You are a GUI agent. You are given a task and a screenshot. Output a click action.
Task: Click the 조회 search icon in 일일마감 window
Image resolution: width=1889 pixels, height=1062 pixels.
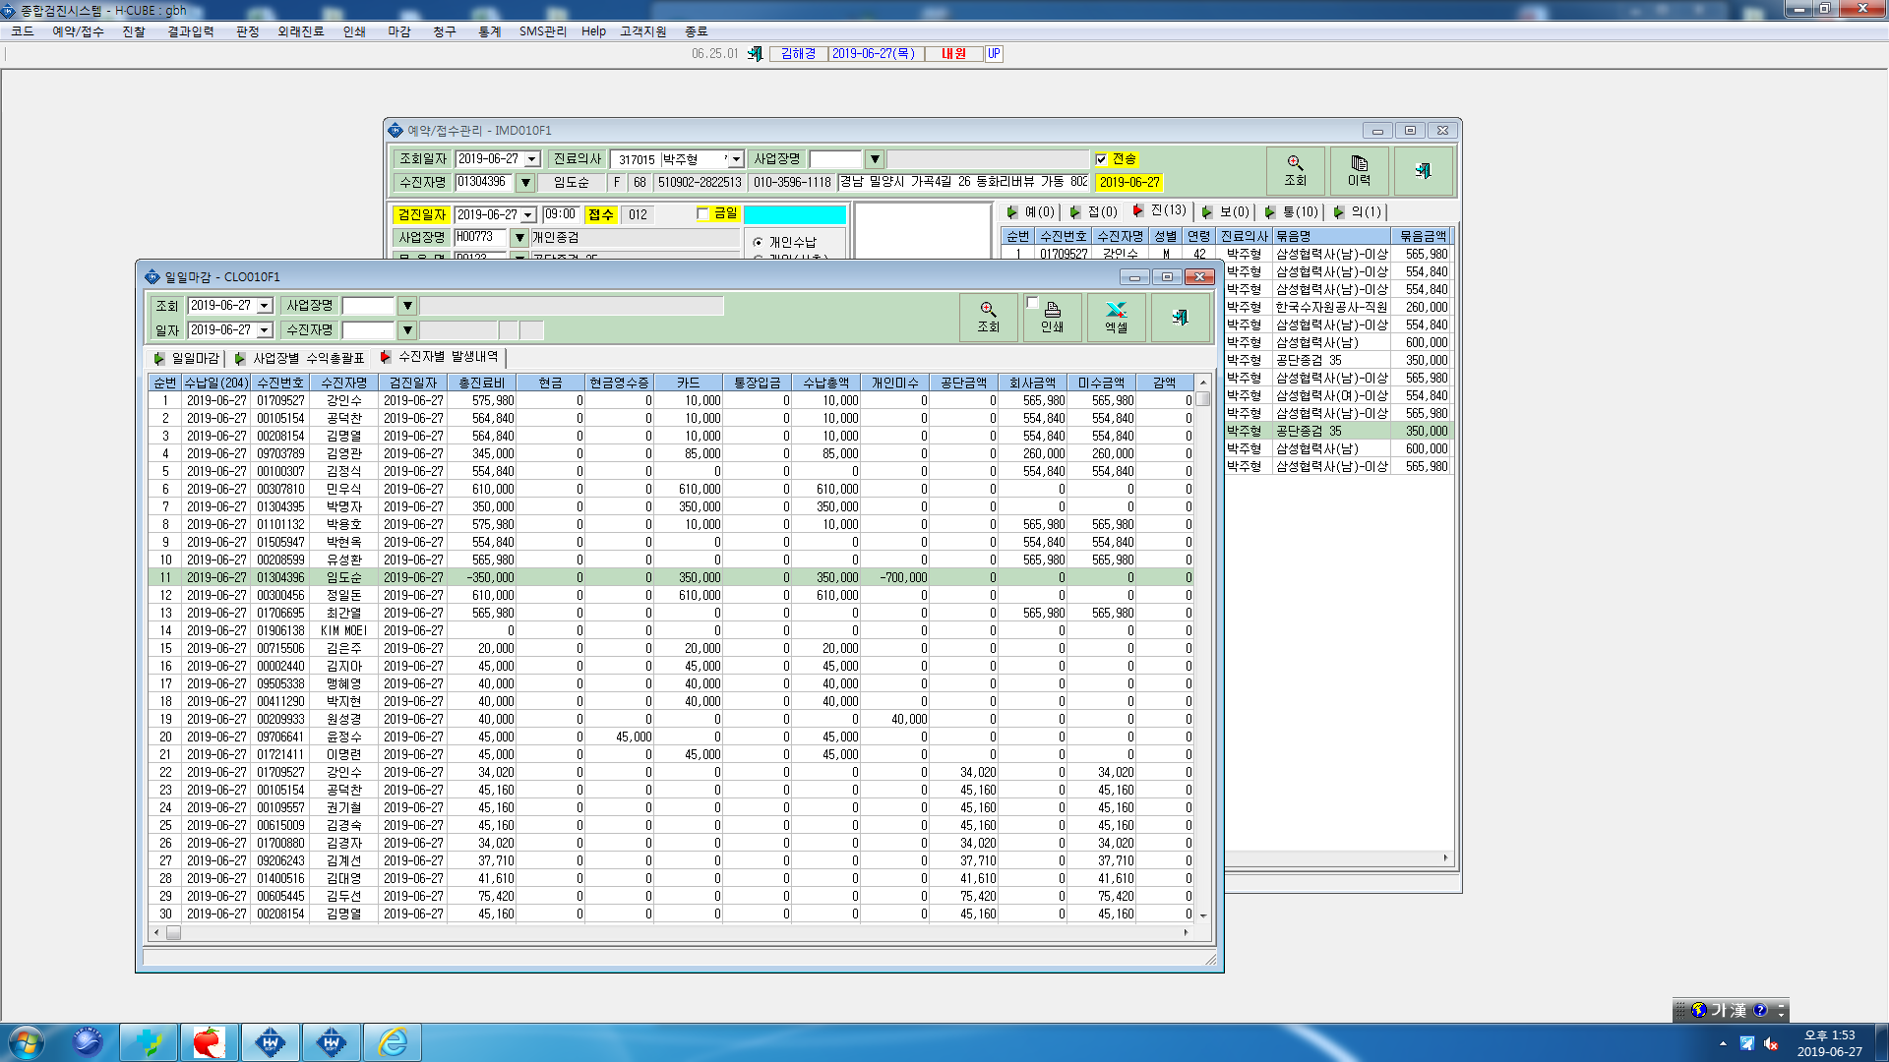(x=988, y=317)
